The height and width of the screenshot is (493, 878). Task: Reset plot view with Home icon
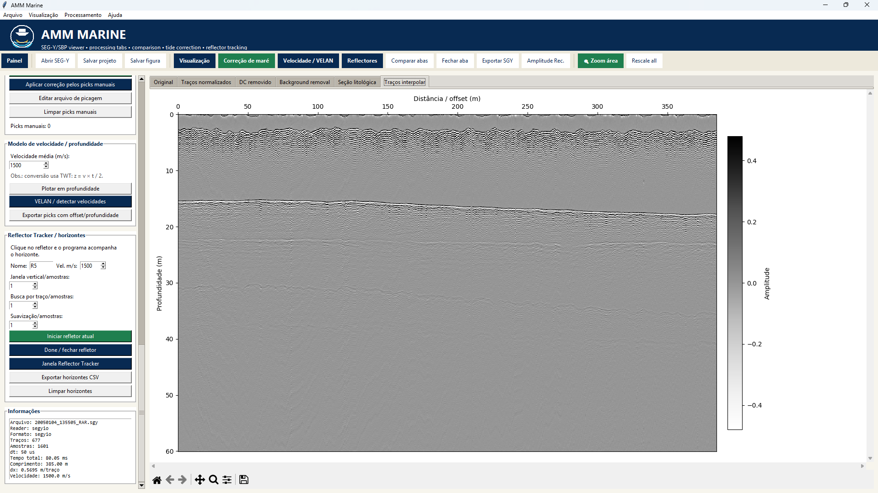[156, 480]
